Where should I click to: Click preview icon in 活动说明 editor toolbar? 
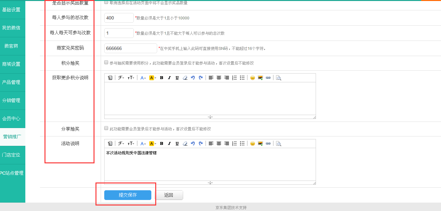point(278,144)
